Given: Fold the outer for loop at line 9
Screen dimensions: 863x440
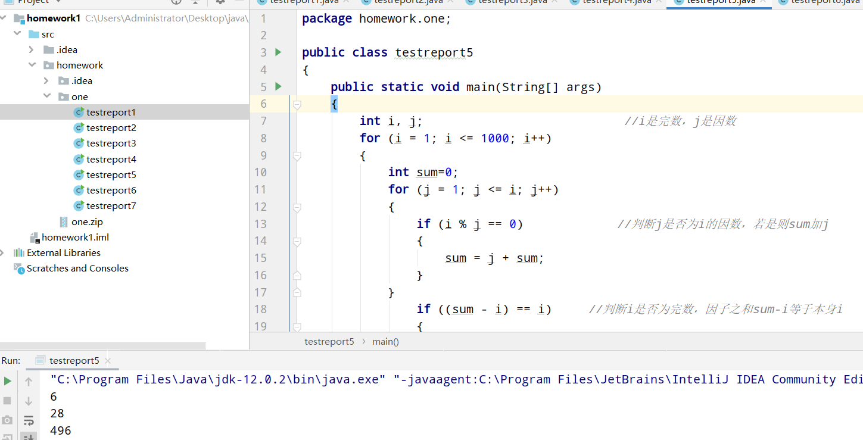Looking at the screenshot, I should (x=297, y=156).
